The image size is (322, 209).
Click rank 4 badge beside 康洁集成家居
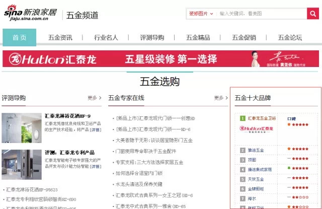point(243,169)
